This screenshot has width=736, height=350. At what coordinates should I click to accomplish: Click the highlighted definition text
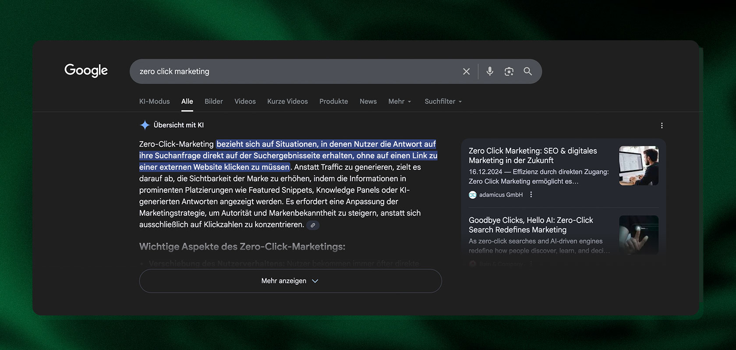288,155
